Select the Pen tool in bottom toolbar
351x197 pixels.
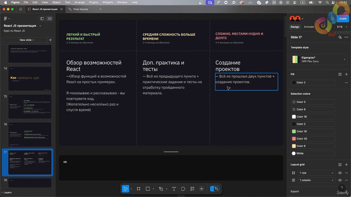161,189
